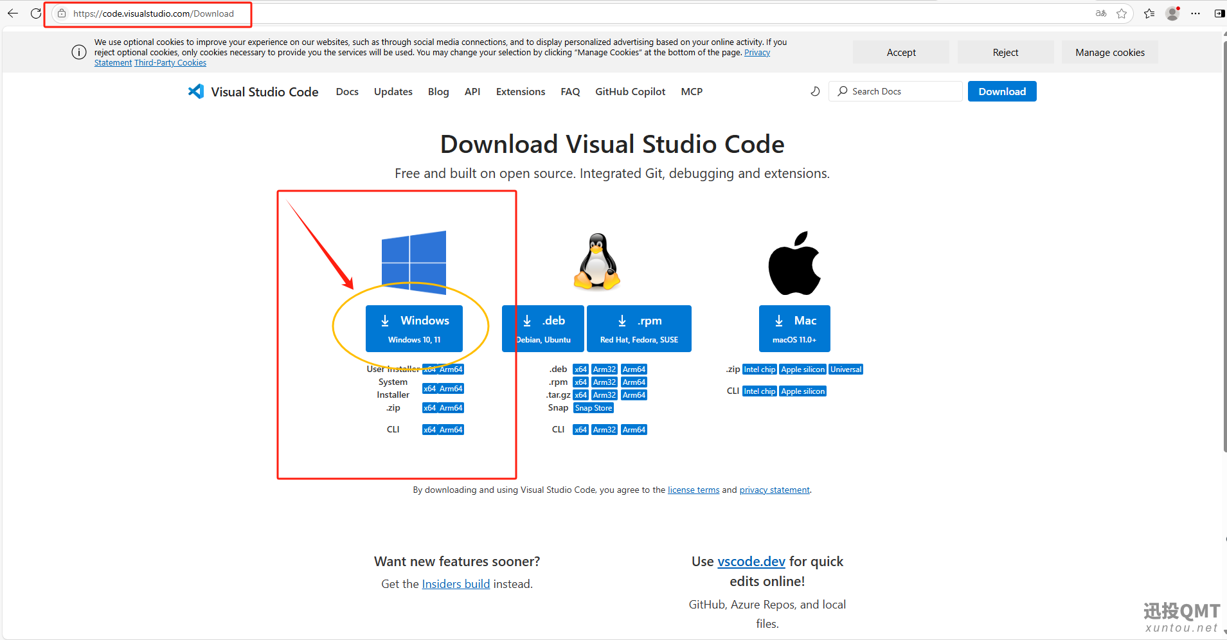The height and width of the screenshot is (640, 1227).
Task: Open the browser settings and more menu
Action: pyautogui.click(x=1196, y=13)
